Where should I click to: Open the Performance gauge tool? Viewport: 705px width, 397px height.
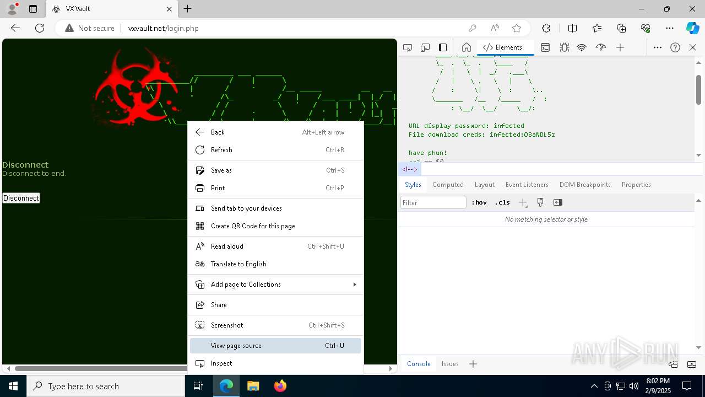tap(601, 47)
